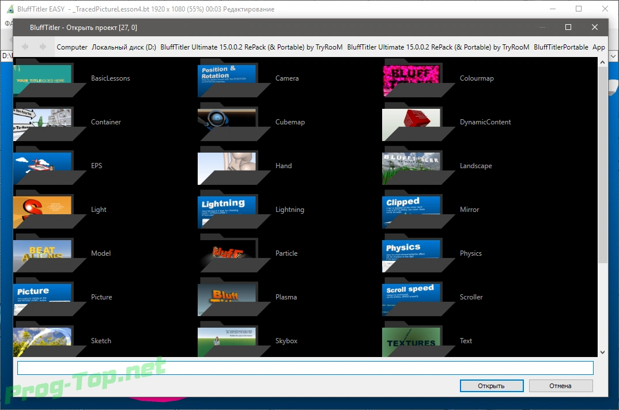The width and height of the screenshot is (619, 410).
Task: Open the Skybox folder icon
Action: [x=234, y=339]
